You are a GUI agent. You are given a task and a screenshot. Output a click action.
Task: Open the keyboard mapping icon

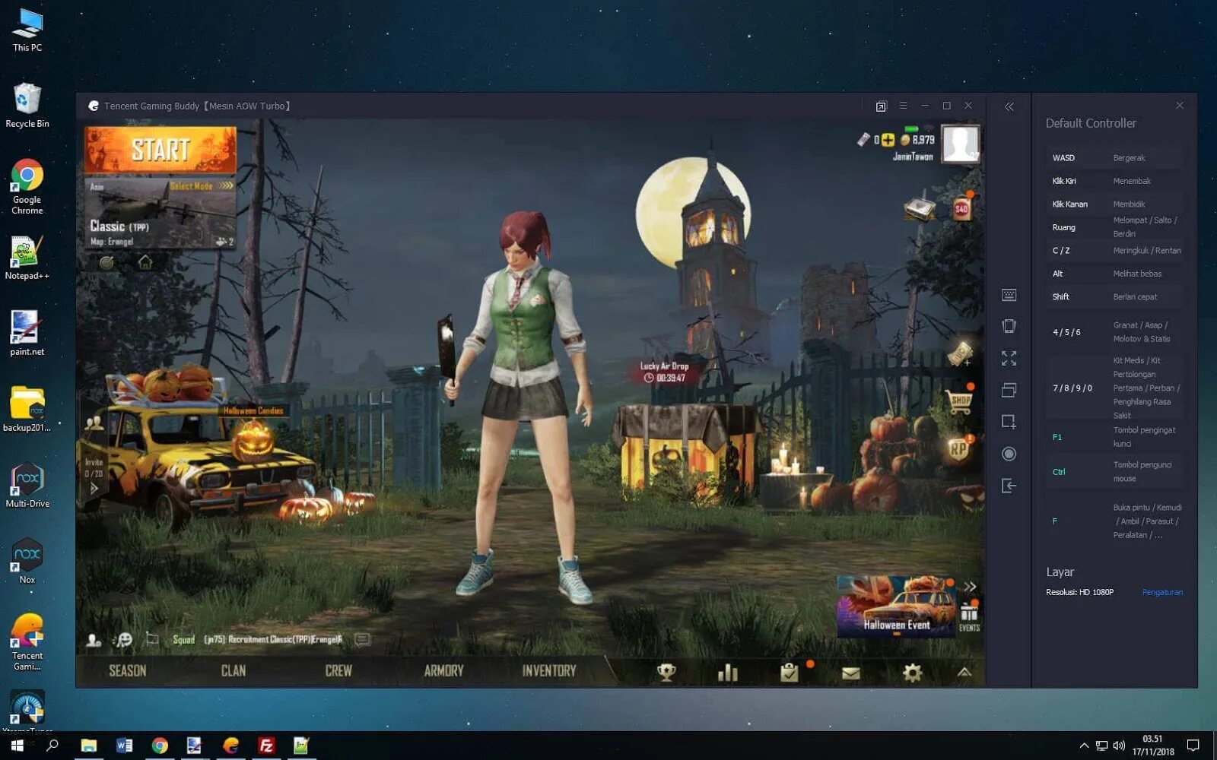click(x=1009, y=295)
